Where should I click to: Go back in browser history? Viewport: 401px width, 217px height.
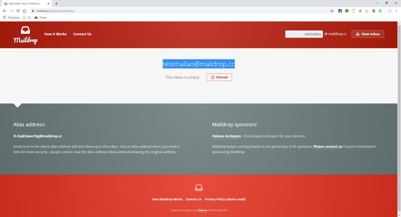click(x=4, y=11)
